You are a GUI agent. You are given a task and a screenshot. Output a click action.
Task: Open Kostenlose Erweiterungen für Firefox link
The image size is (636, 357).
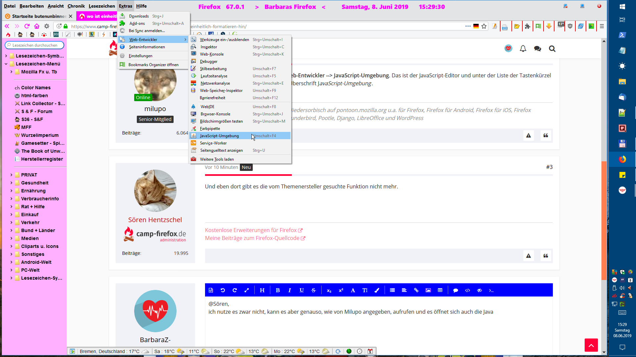pos(251,230)
